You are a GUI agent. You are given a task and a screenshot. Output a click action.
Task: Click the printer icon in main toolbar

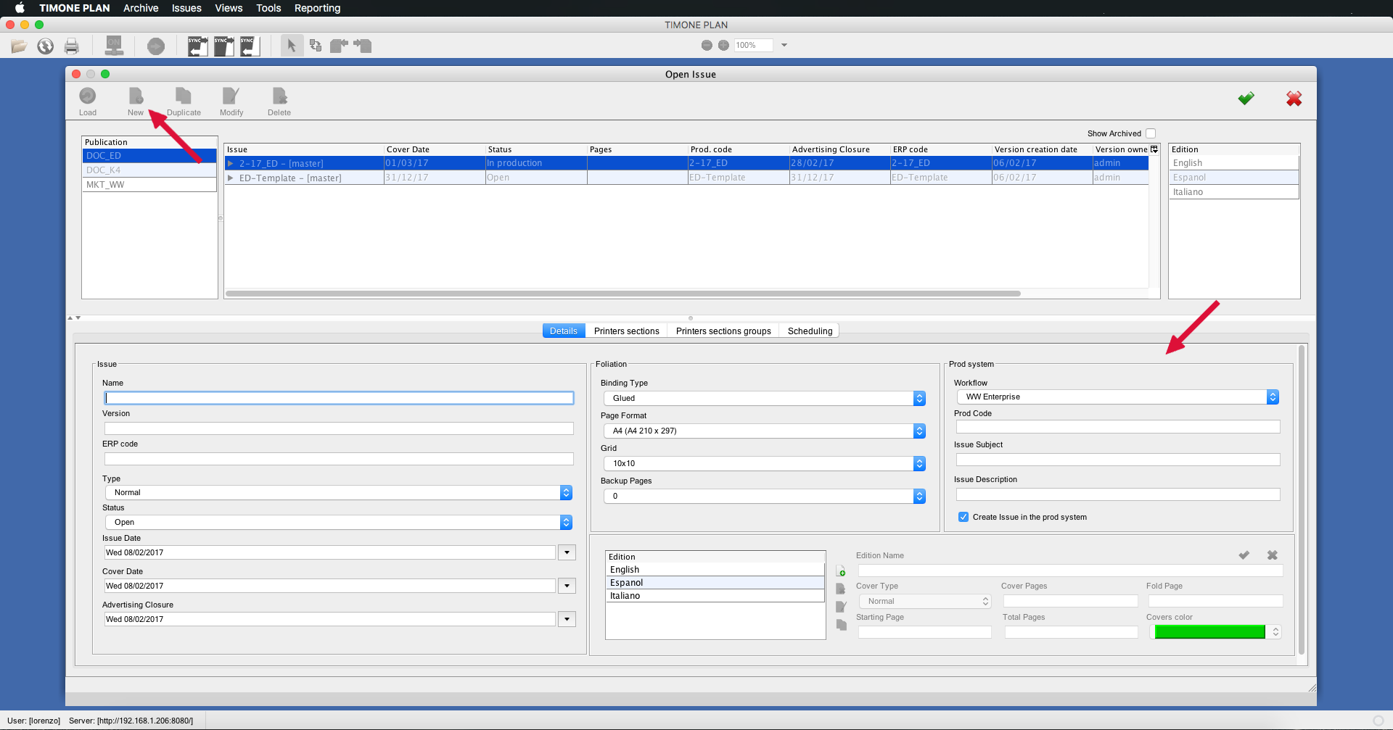tap(71, 46)
